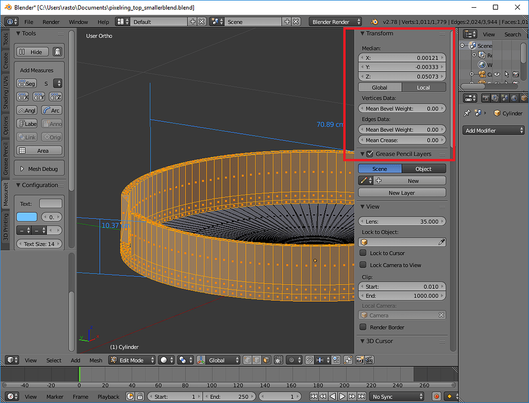Switch to the 3D Printing tab
Image resolution: width=529 pixels, height=403 pixels.
point(5,227)
